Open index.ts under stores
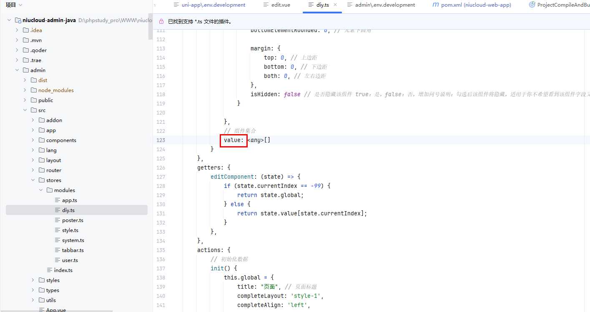590x312 pixels. click(x=63, y=270)
